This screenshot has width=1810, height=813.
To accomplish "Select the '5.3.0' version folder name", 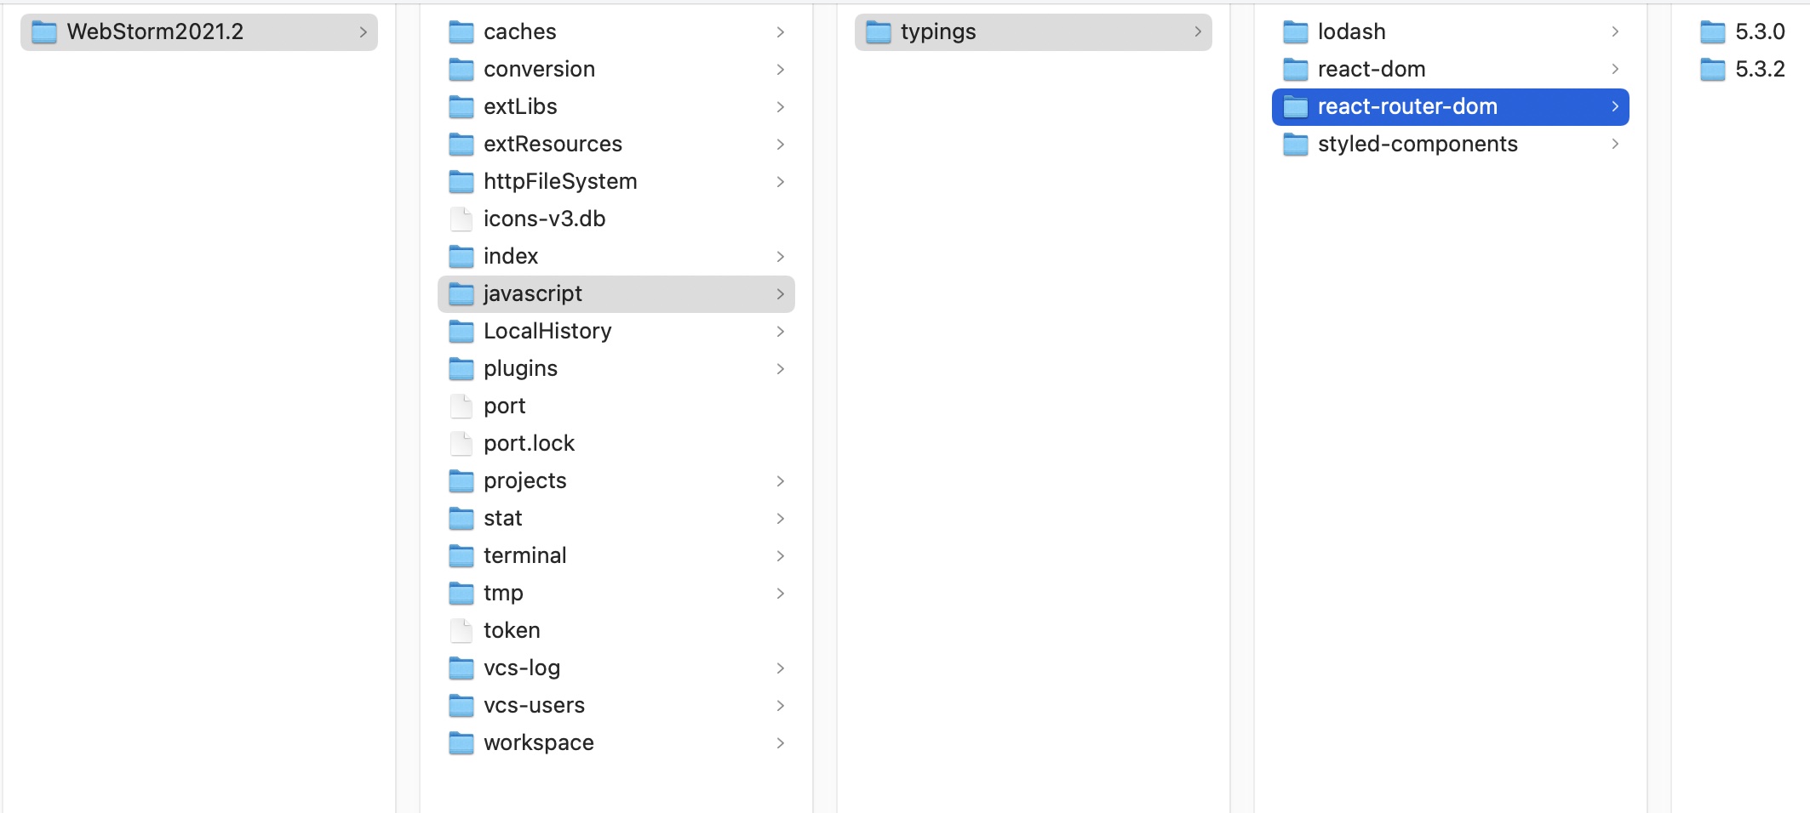I will pos(1760,32).
